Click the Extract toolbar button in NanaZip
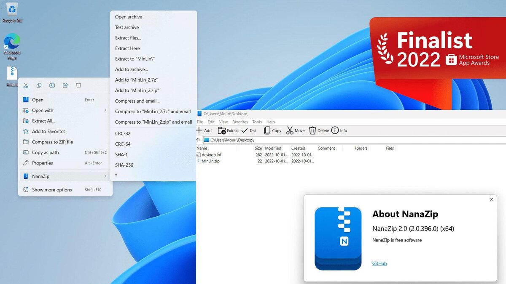Image resolution: width=506 pixels, height=284 pixels. tap(228, 130)
